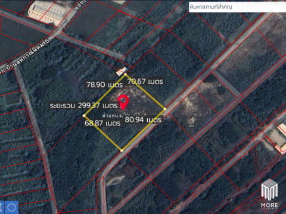Select the left vertex of the yellow polygon
Image resolution: width=286 pixels, height=214 pixels.
coord(84,115)
